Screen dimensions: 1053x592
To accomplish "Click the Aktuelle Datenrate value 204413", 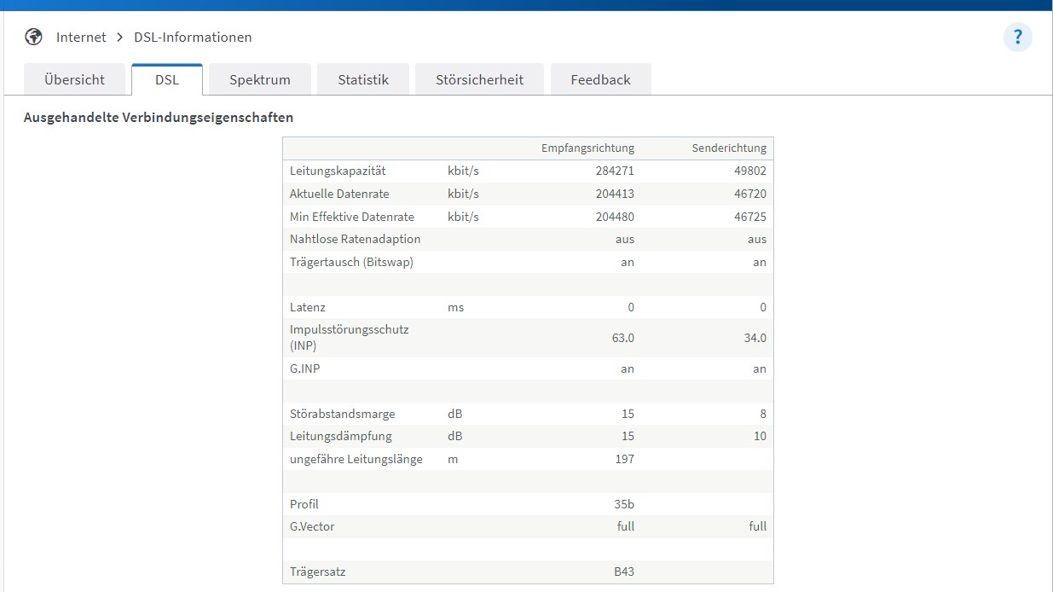I will coord(615,194).
